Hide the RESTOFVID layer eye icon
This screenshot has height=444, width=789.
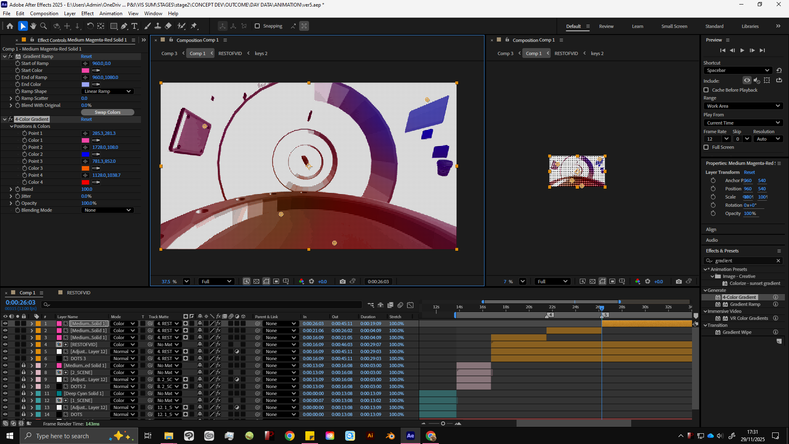click(x=5, y=345)
